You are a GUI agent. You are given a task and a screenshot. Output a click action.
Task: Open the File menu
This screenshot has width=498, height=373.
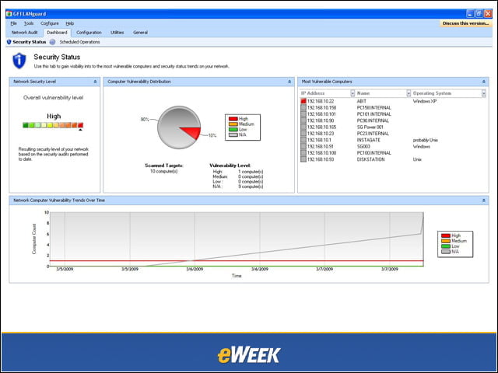(x=14, y=23)
